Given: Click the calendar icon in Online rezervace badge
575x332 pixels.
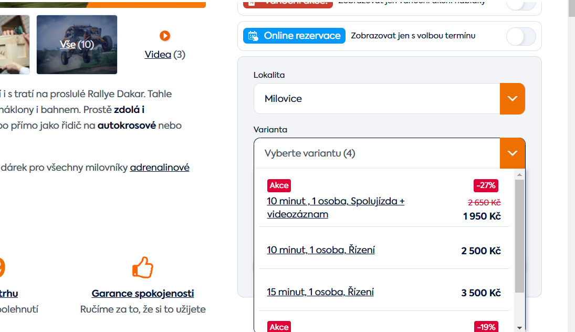Looking at the screenshot, I should pos(253,36).
